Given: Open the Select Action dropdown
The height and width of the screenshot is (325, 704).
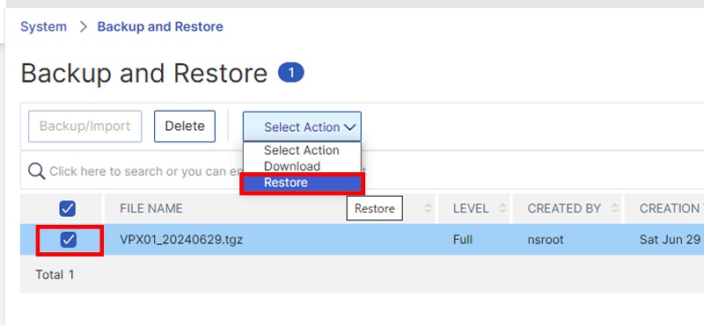Looking at the screenshot, I should (x=302, y=126).
